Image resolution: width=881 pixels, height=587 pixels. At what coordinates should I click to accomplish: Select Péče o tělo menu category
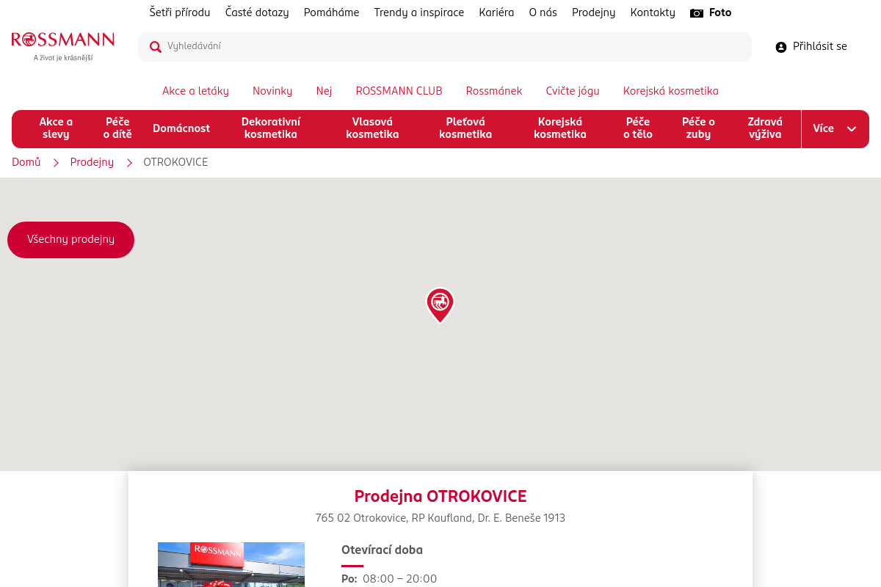tap(638, 128)
